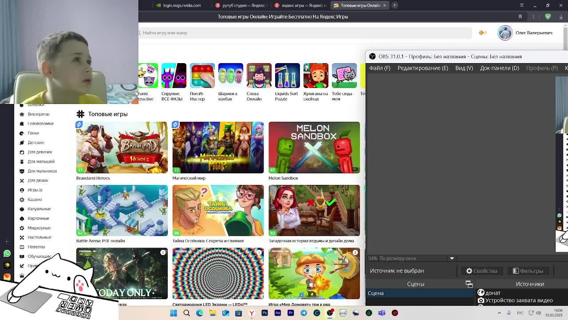Open the Спрунки: ВСЕ ФАЗЫ game icon
This screenshot has height=320, width=568.
(174, 76)
